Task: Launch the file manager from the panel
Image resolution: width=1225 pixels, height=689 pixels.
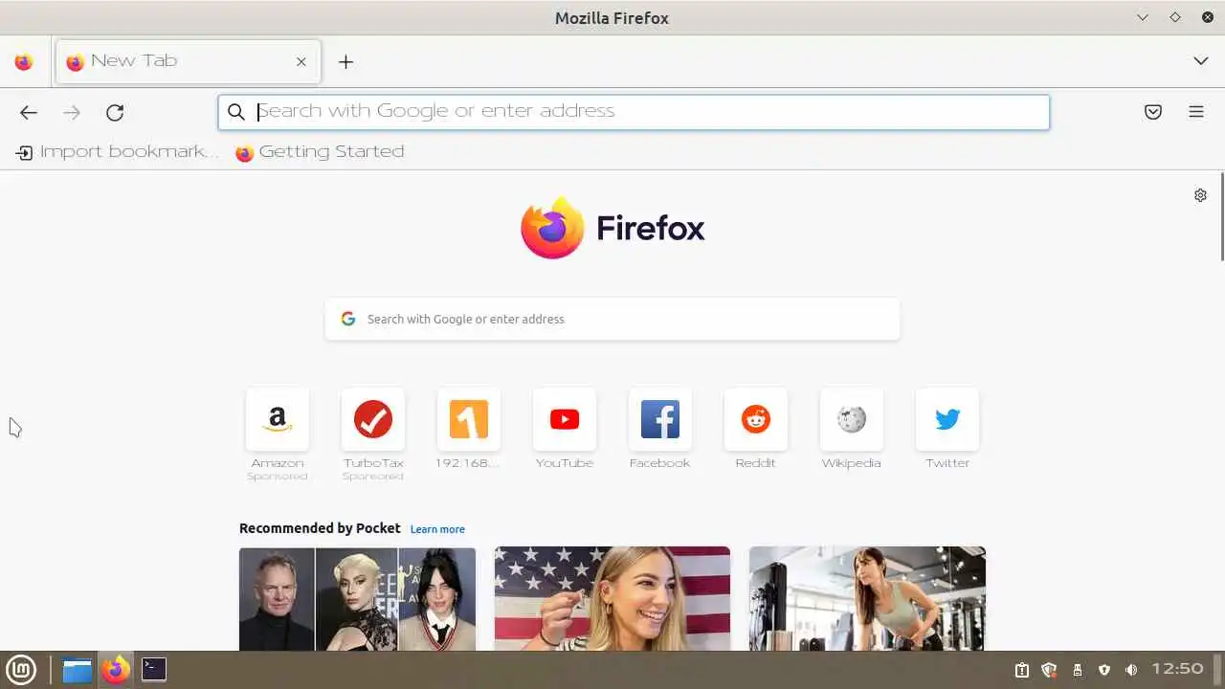Action: click(x=78, y=669)
